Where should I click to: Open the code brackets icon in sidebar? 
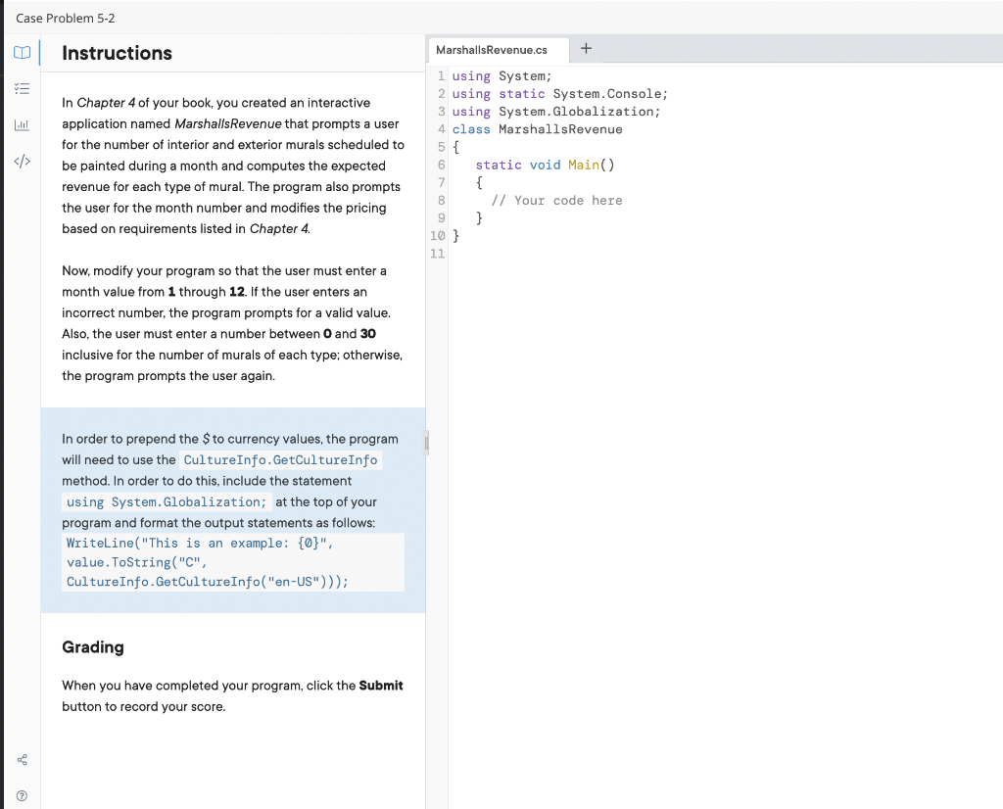22,162
